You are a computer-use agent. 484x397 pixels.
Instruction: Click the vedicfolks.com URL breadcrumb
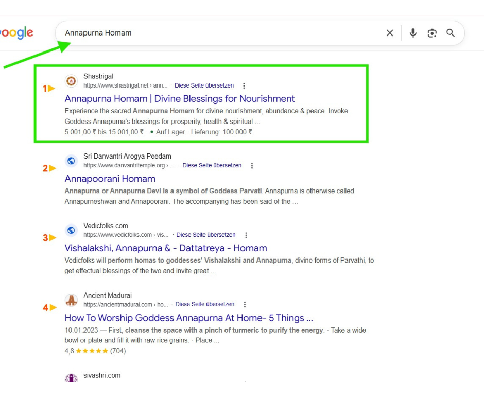coord(126,235)
